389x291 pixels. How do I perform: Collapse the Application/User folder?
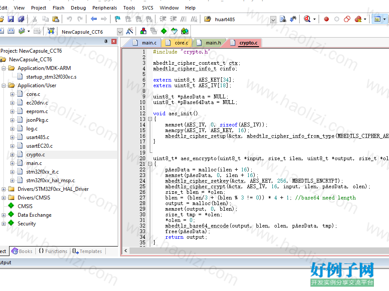[3, 85]
